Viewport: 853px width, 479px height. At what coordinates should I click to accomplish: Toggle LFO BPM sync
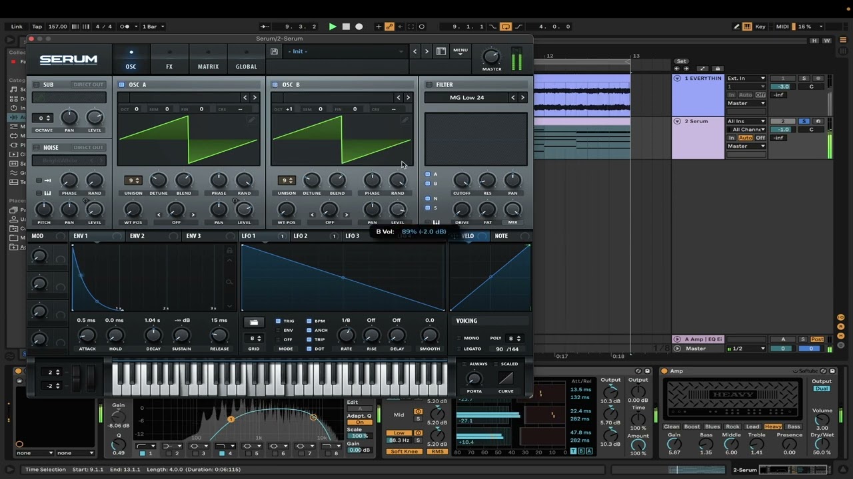(309, 321)
